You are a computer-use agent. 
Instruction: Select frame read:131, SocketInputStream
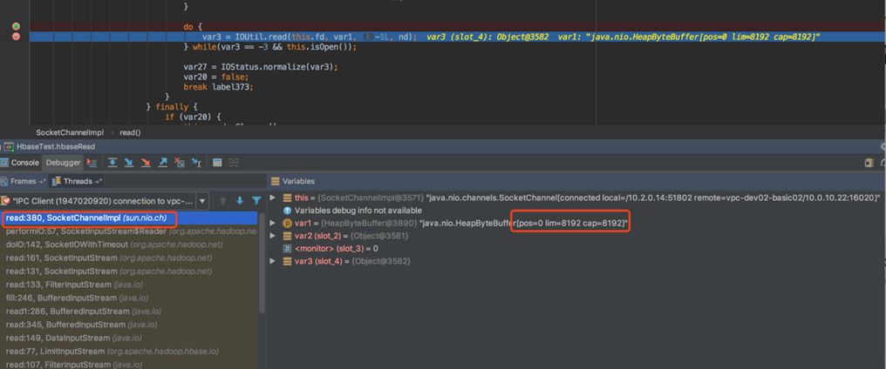[129, 271]
